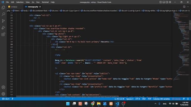
Task: Open the html breadcrumb dropdown
Action: [x=17, y=11]
